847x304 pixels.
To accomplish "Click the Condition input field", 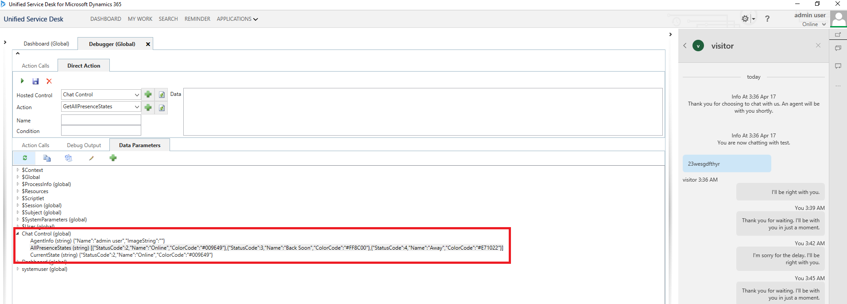I will click(x=101, y=130).
